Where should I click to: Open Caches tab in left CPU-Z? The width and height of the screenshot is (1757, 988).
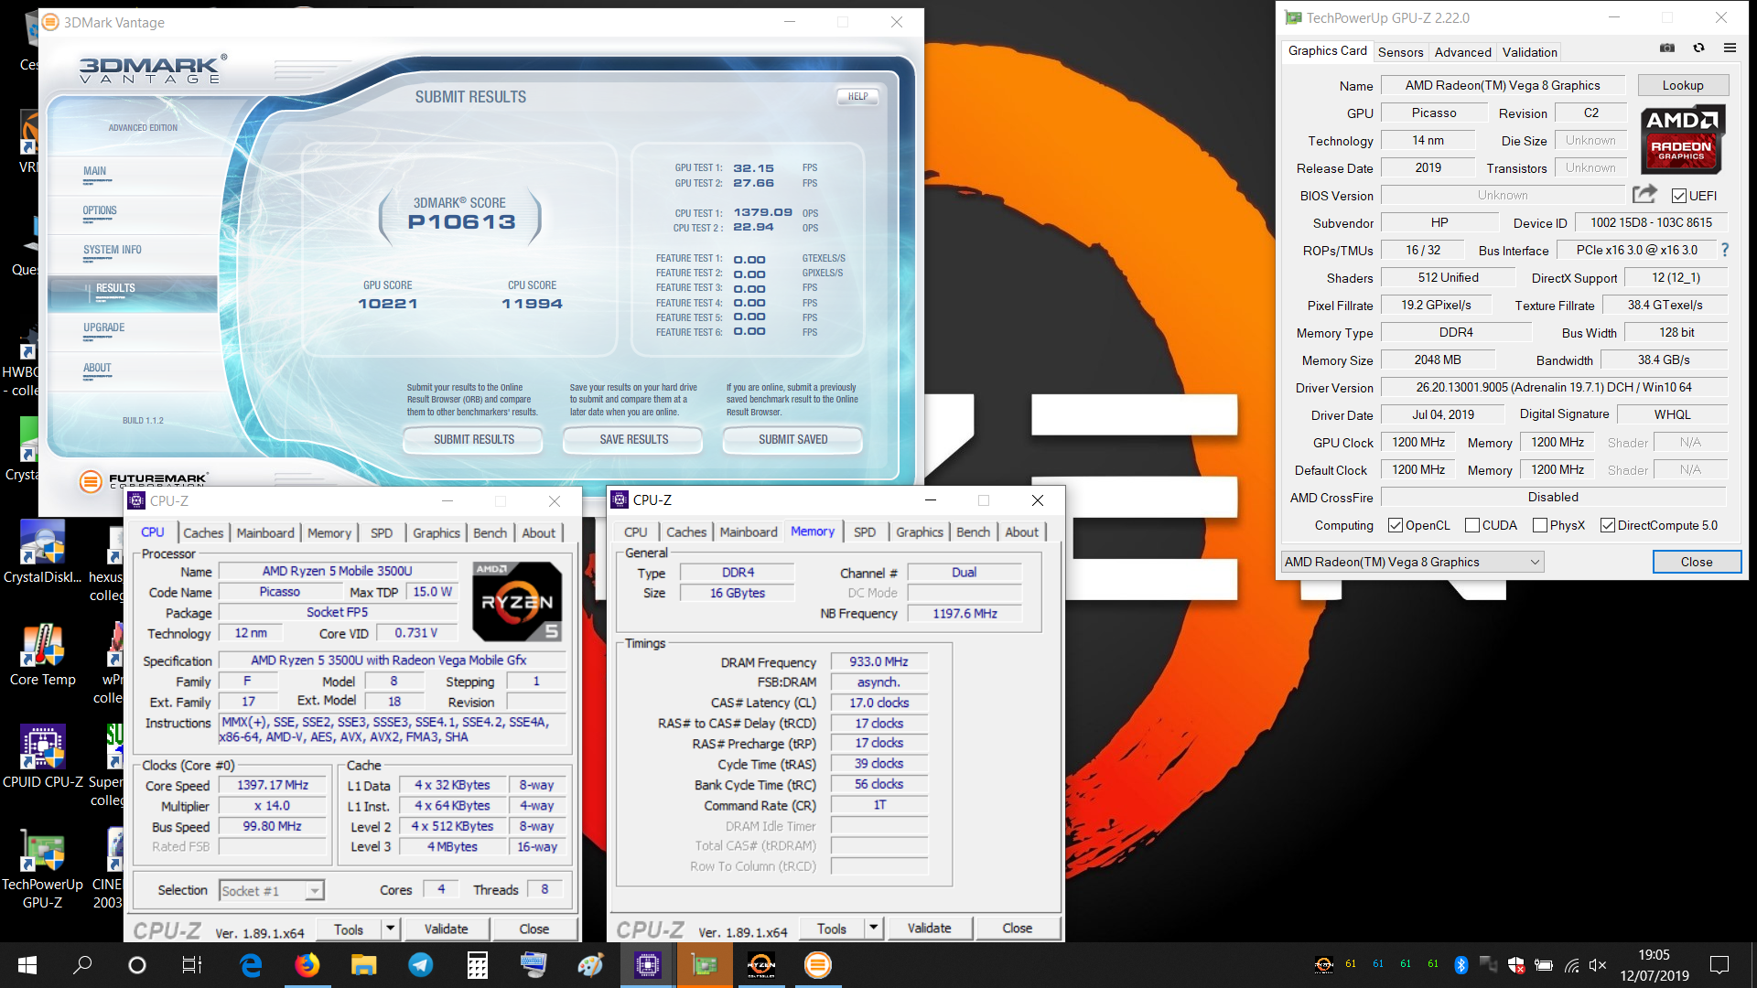[203, 532]
